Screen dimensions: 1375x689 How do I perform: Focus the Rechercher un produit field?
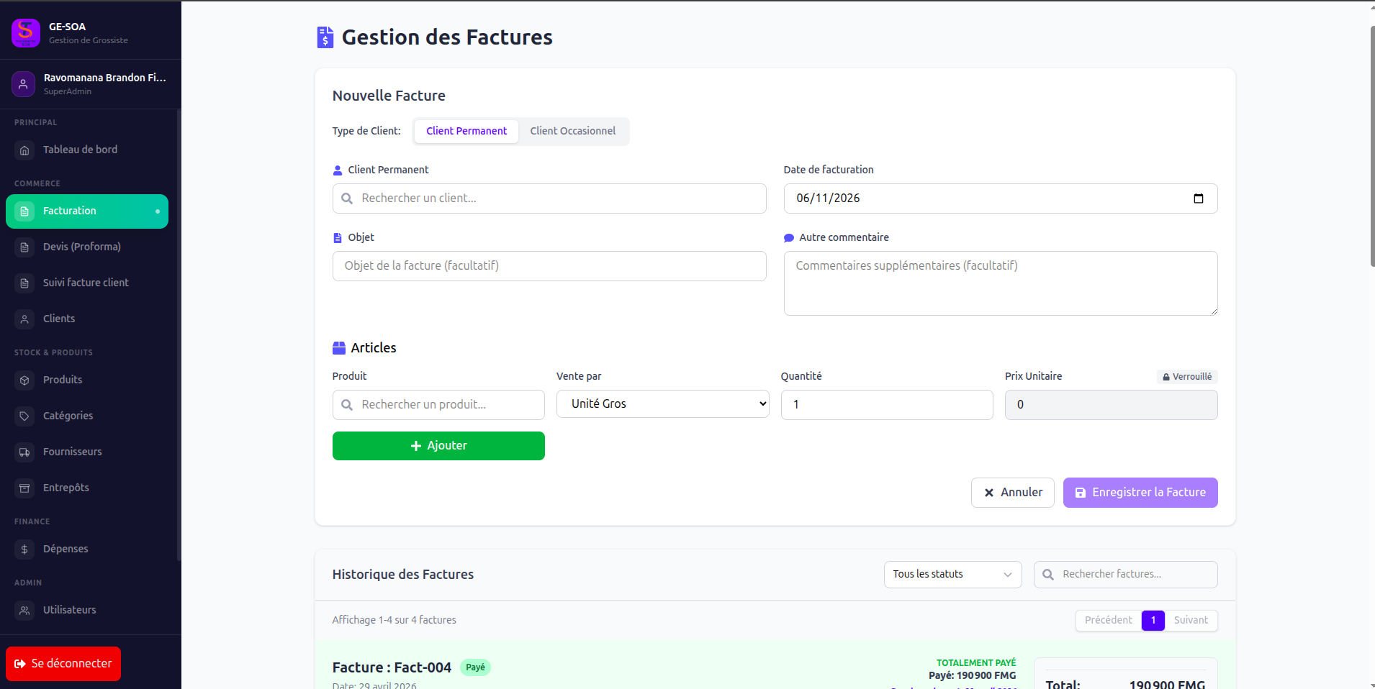438,405
